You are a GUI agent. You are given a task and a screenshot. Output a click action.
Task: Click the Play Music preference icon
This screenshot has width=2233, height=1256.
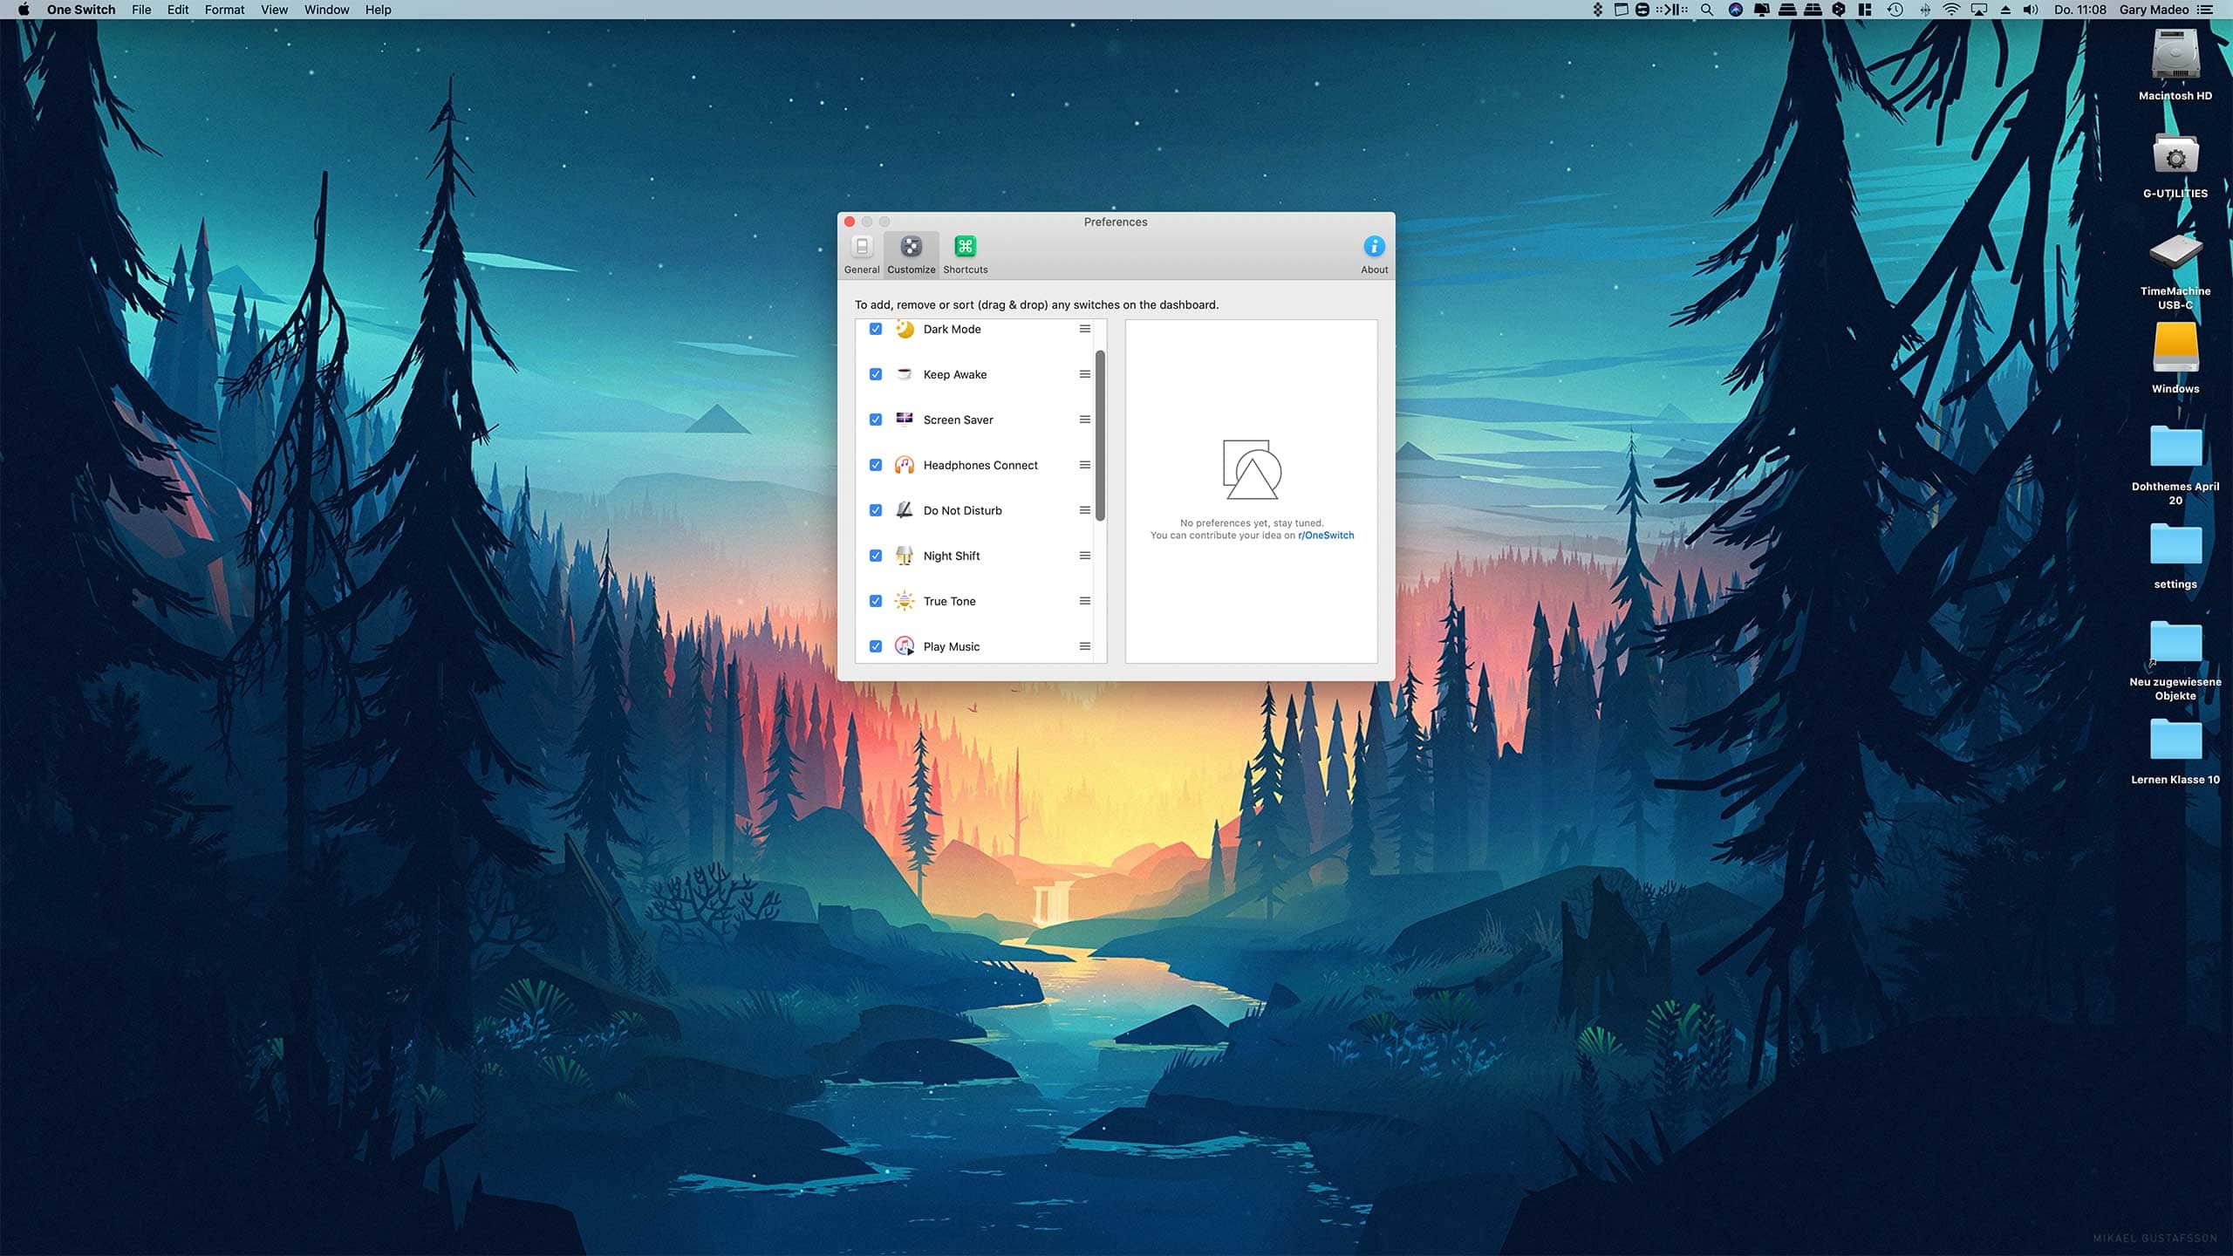click(902, 645)
